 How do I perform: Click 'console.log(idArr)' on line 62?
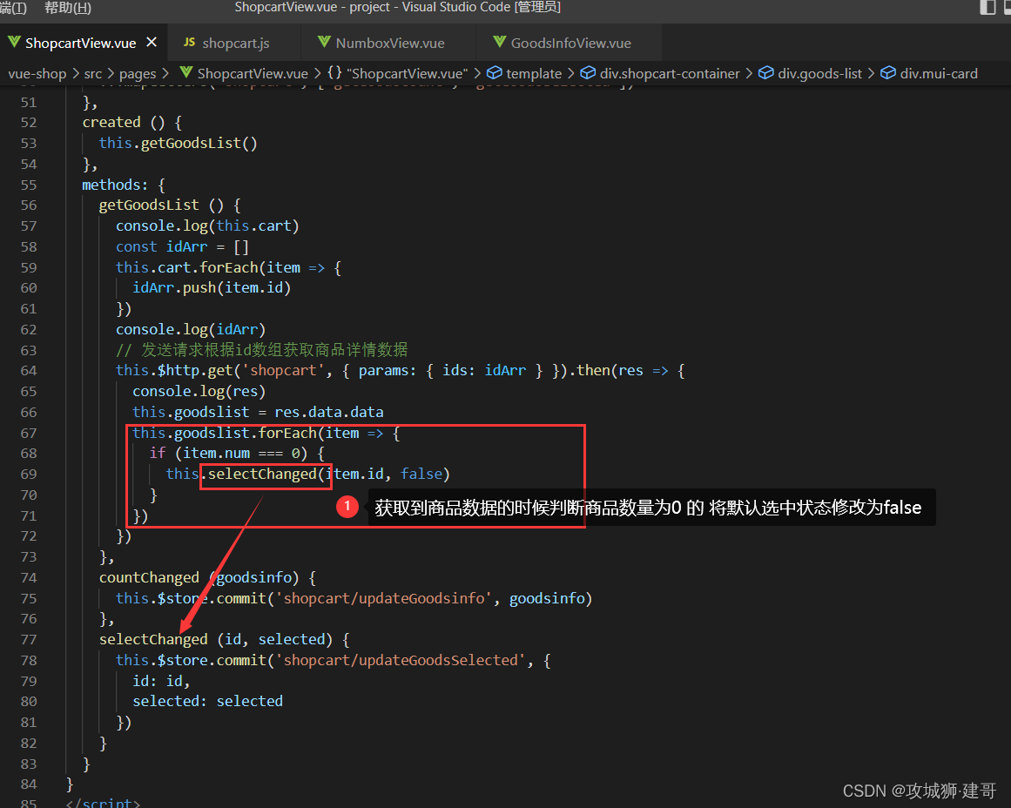[191, 329]
